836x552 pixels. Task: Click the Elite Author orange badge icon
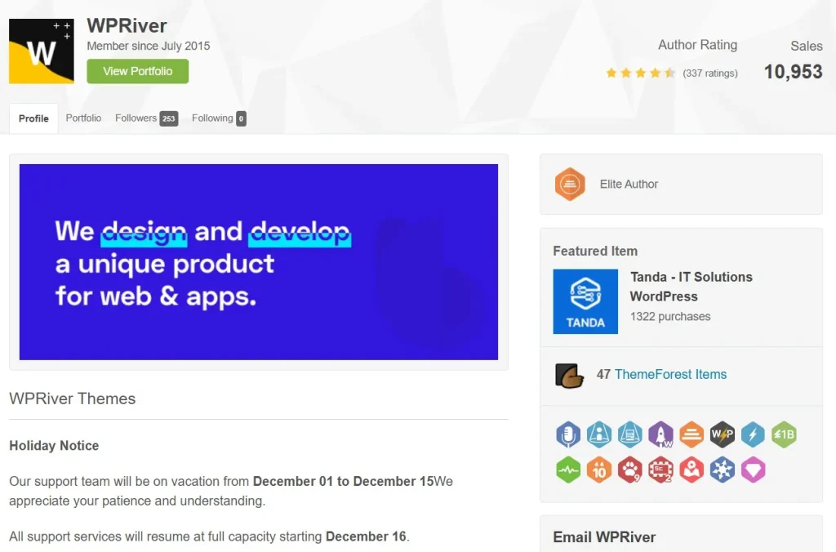pos(570,185)
